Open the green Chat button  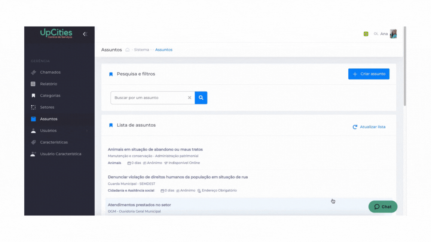coord(383,207)
